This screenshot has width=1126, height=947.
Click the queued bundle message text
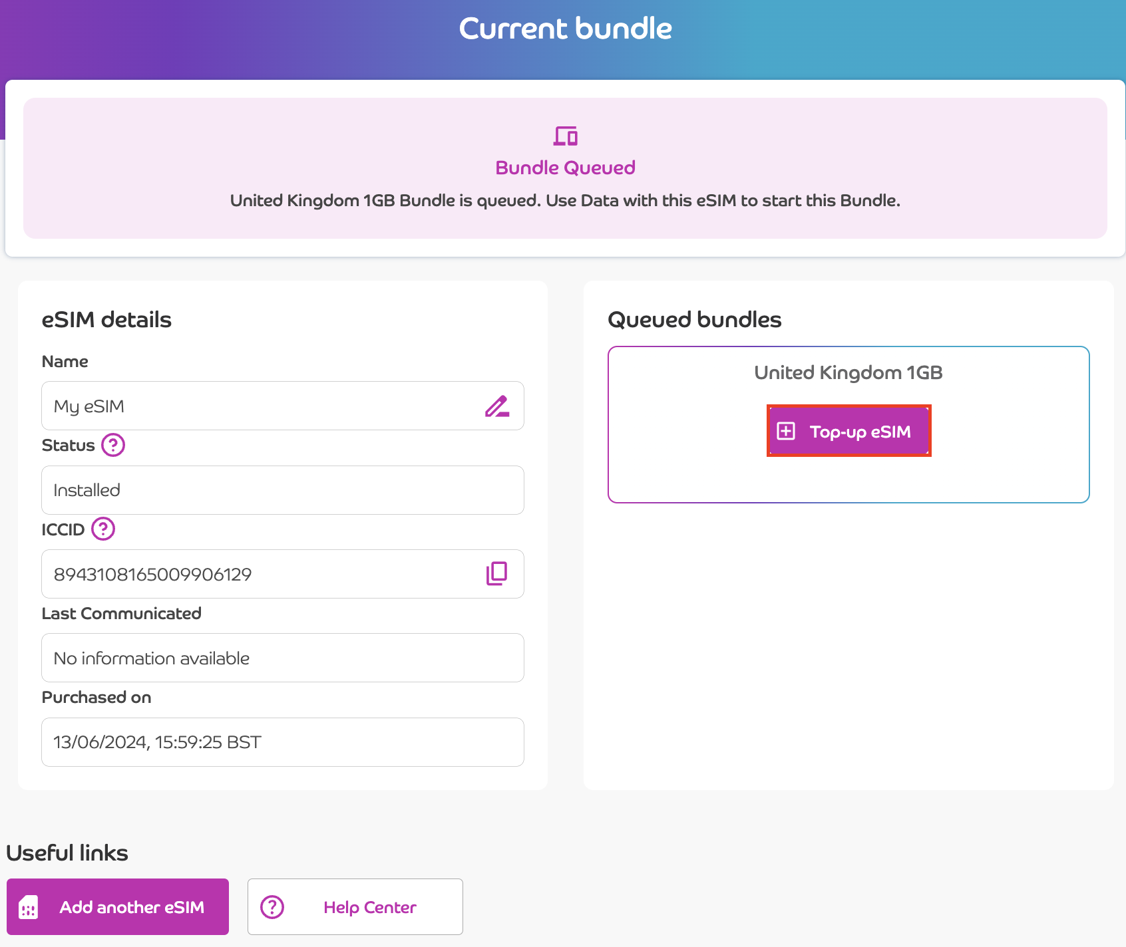565,200
